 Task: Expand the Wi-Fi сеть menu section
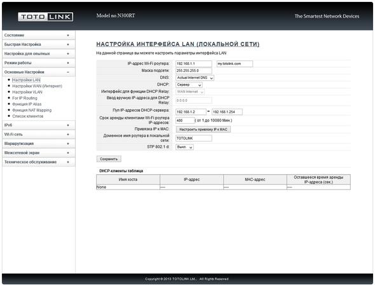pyautogui.click(x=39, y=134)
